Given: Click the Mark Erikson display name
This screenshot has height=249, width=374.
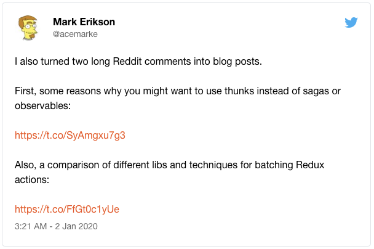Looking at the screenshot, I should 84,22.
